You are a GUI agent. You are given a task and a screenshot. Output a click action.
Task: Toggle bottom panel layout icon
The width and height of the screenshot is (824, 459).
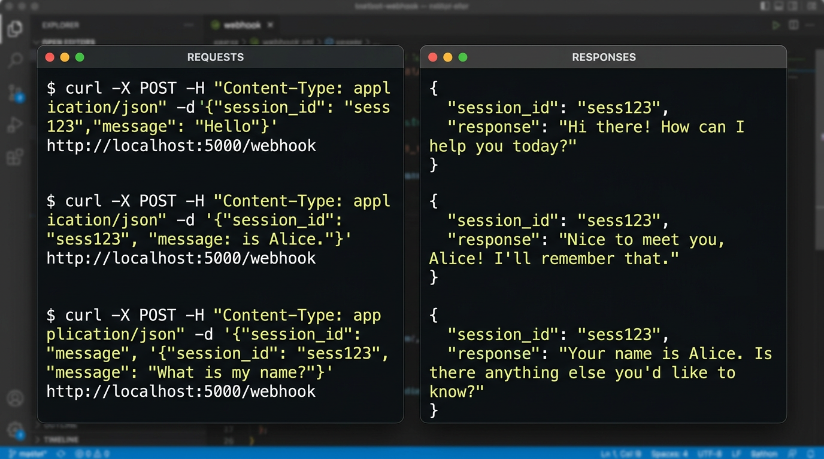[x=780, y=6]
